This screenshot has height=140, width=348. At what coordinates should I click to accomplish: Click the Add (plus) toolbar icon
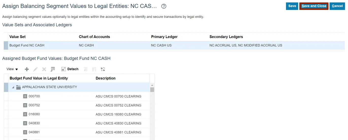[x=27, y=69]
